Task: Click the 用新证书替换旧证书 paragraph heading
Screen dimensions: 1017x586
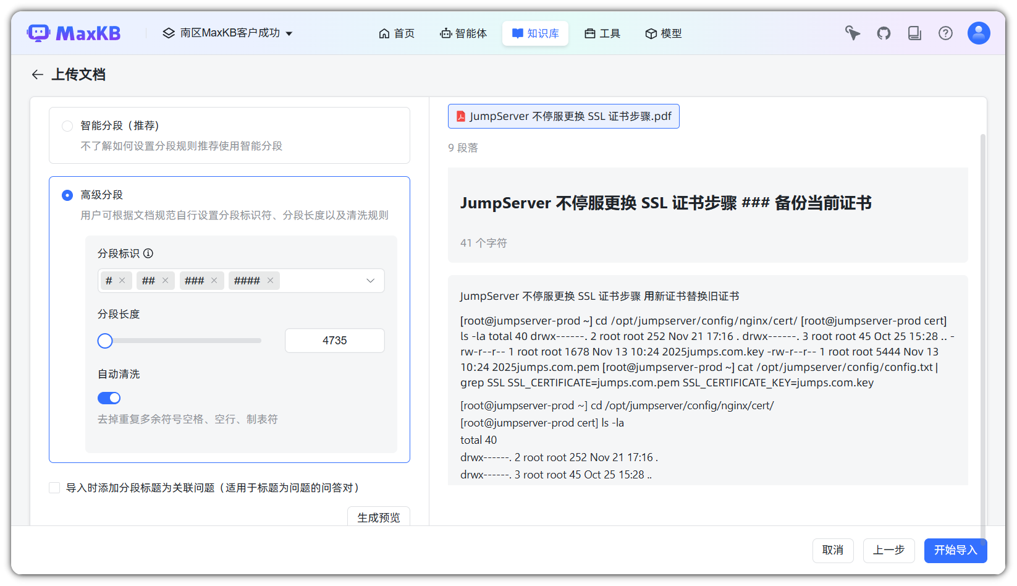Action: [691, 296]
